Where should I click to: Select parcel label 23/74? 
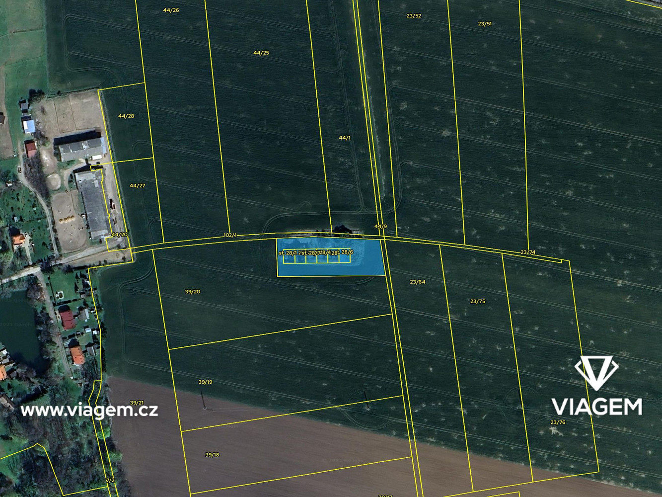point(528,252)
